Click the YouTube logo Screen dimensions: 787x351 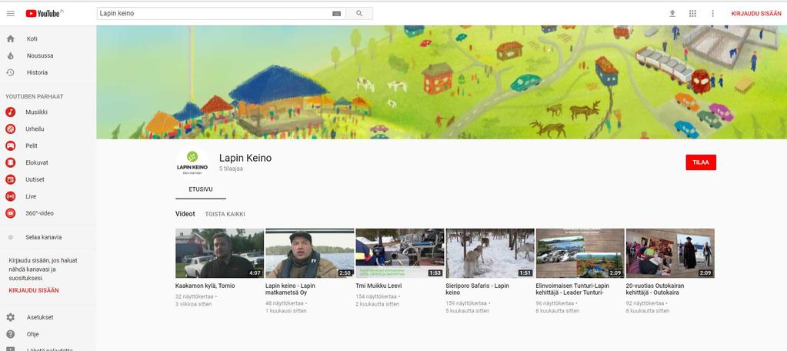[x=45, y=14]
